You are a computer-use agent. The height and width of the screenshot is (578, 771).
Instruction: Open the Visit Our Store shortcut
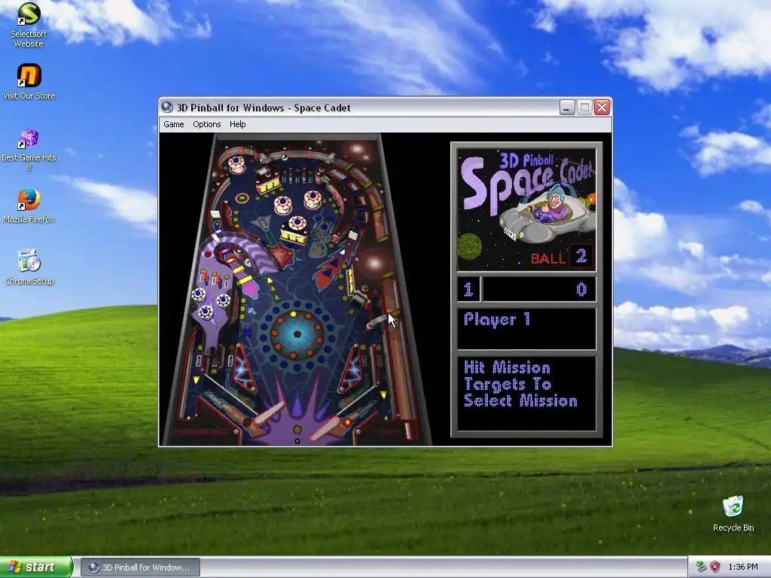pos(29,81)
